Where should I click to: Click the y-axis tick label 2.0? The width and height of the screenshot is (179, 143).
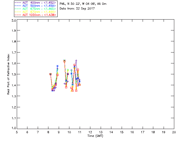pos(14,20)
